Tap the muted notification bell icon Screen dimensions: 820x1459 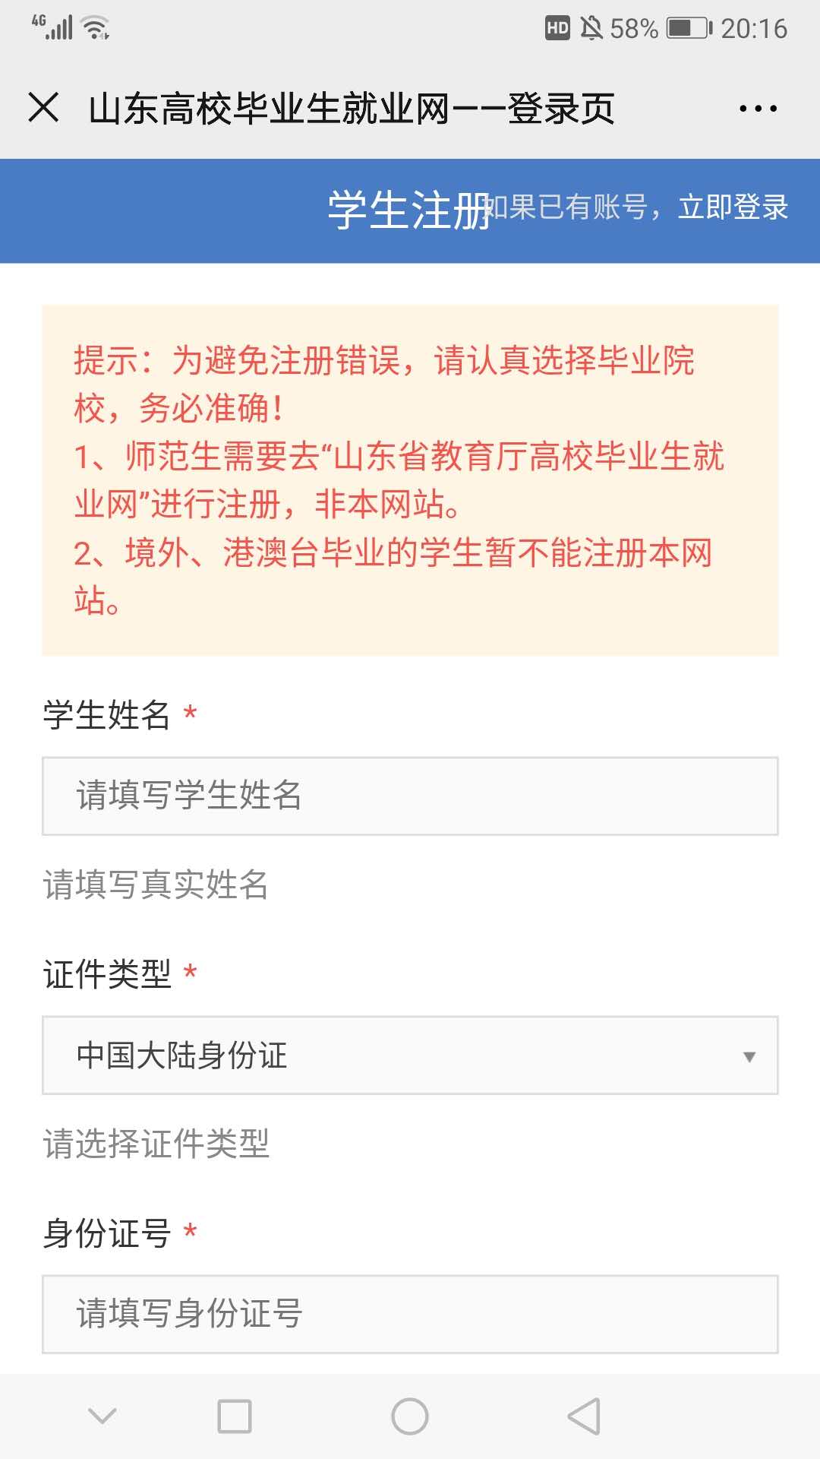(x=591, y=29)
